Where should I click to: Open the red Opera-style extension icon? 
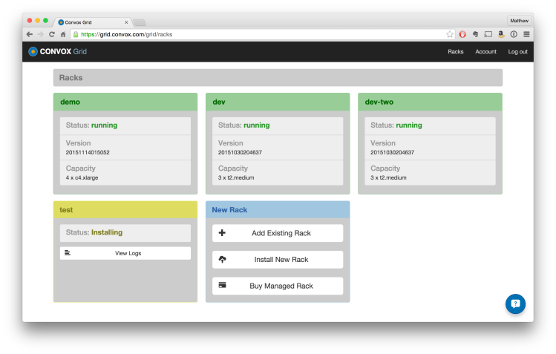click(462, 34)
